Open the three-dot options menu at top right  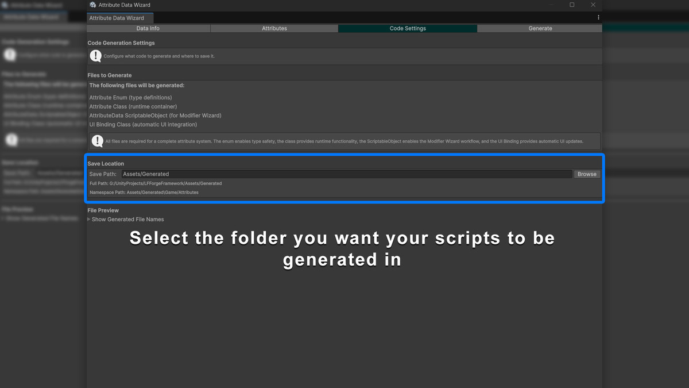click(x=598, y=17)
